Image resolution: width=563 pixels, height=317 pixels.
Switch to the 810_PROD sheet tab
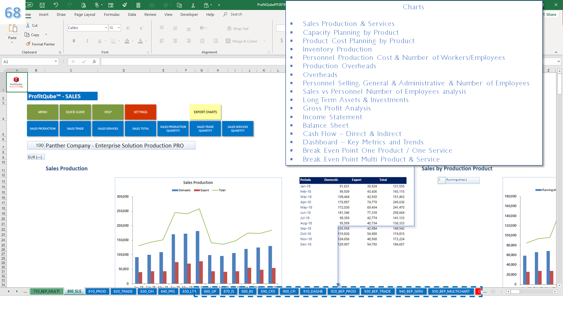pyautogui.click(x=97, y=291)
